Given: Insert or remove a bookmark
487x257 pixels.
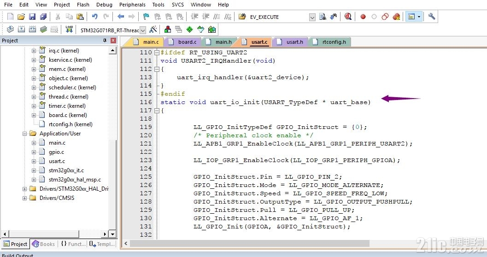Looking at the screenshot, I should point(146,17).
